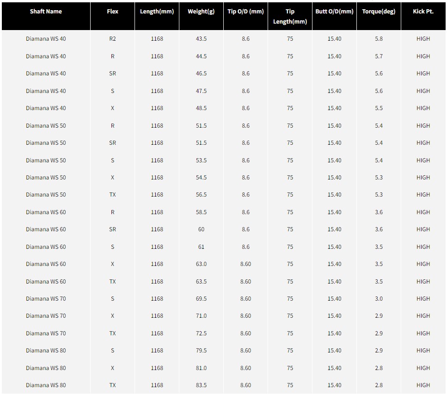The width and height of the screenshot is (447, 395).
Task: Click the Tip Length(mm) column header
Action: (290, 16)
